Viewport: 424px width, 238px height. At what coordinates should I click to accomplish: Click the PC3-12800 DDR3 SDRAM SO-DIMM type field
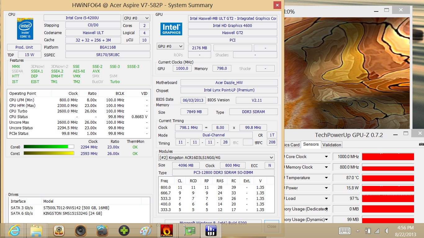click(223, 173)
